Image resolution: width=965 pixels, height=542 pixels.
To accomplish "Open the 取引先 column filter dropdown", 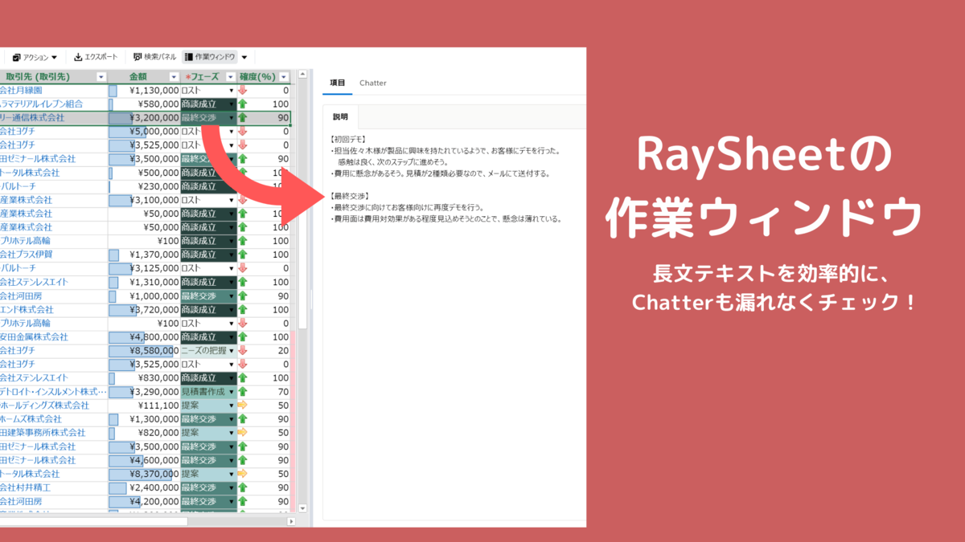I will pyautogui.click(x=102, y=77).
